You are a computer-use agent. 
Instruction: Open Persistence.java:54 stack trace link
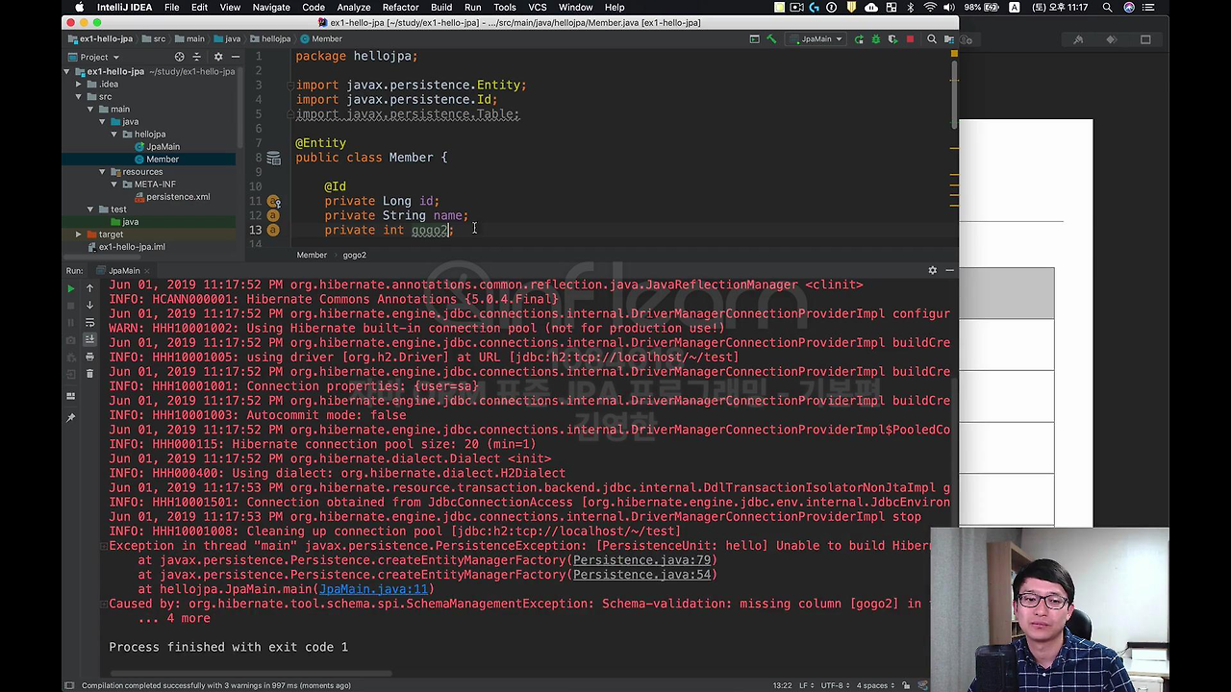[641, 575]
